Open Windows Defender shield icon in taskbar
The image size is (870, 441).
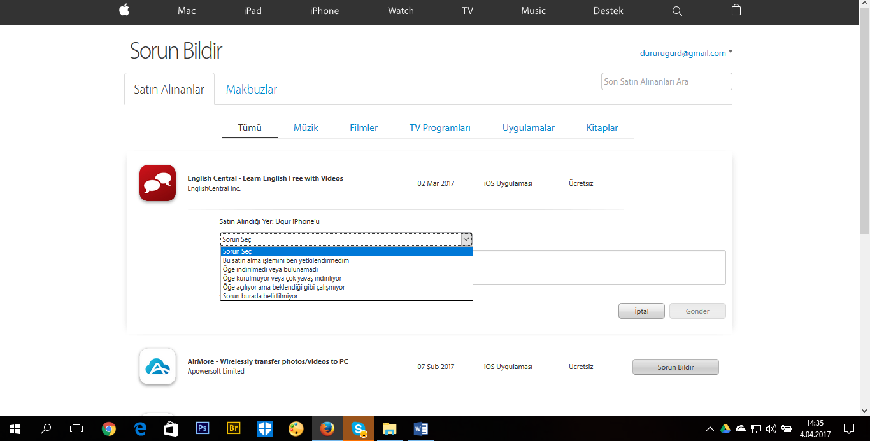tap(264, 429)
